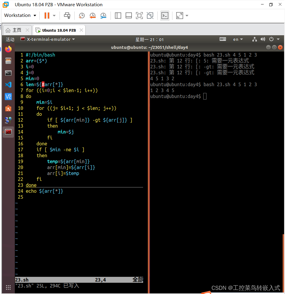Toggle the keyboard indicator in the top panel
The height and width of the screenshot is (294, 285).
[223, 39]
